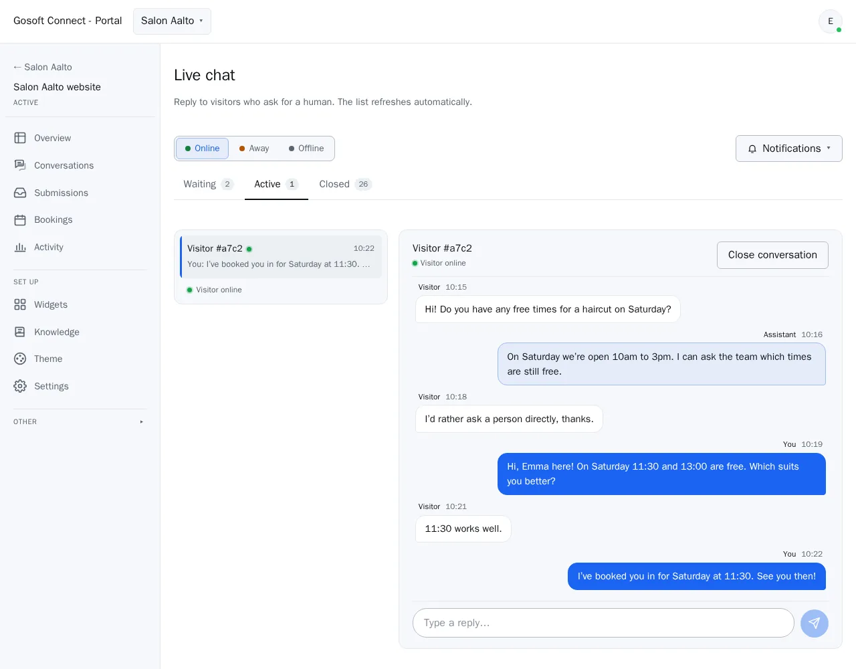Switch to the Active tab
Image resolution: width=856 pixels, height=669 pixels.
(x=276, y=185)
